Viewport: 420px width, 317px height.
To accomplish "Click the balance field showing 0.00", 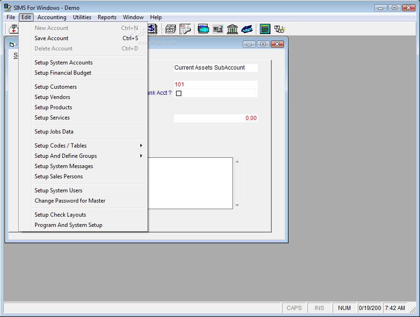I will (216, 118).
